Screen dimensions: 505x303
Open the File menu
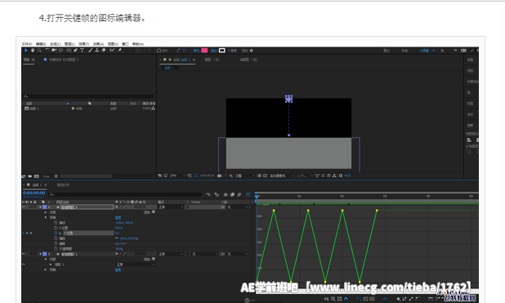tap(27, 44)
